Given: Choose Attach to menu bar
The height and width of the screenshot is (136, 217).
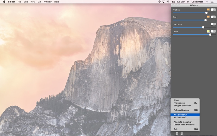Looking at the screenshot, I should point(185,122).
